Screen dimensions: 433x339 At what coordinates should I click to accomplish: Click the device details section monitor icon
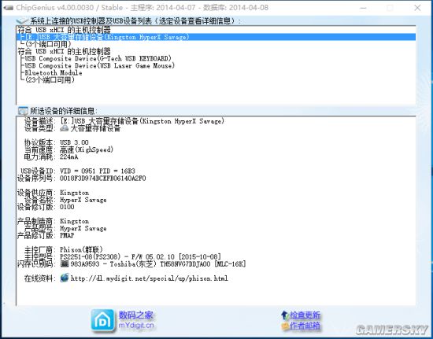point(23,111)
